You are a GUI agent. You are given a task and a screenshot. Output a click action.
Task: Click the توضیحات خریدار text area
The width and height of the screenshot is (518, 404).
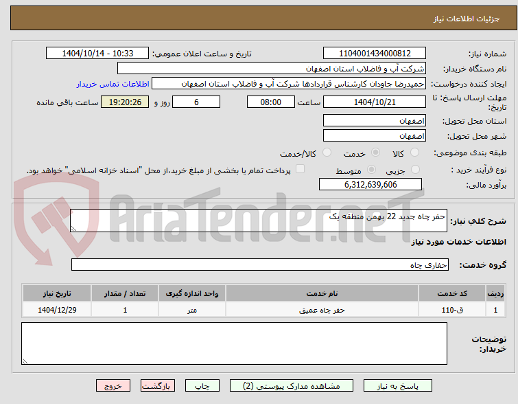234,344
